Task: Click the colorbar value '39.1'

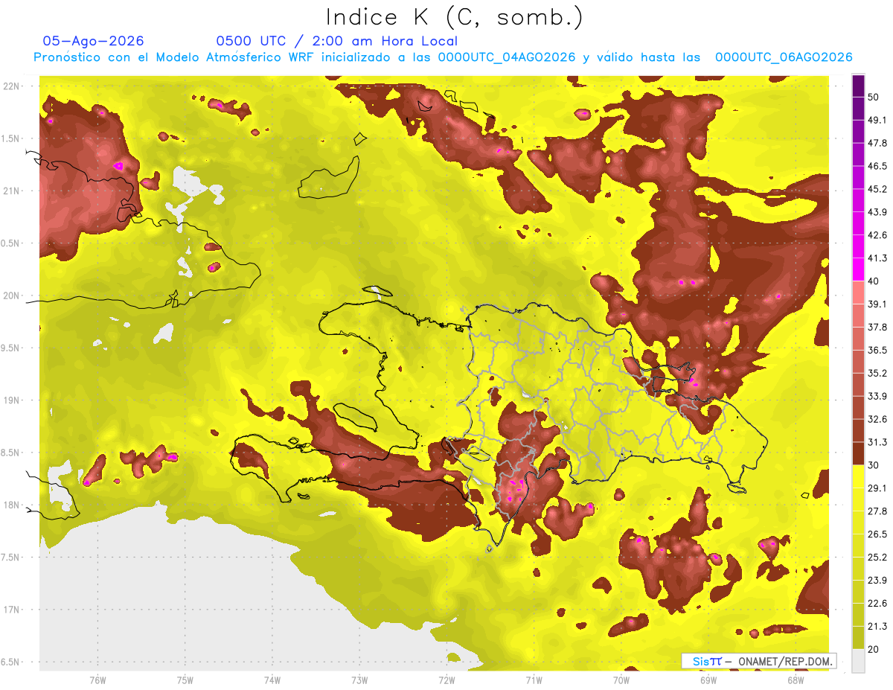Action: (877, 304)
